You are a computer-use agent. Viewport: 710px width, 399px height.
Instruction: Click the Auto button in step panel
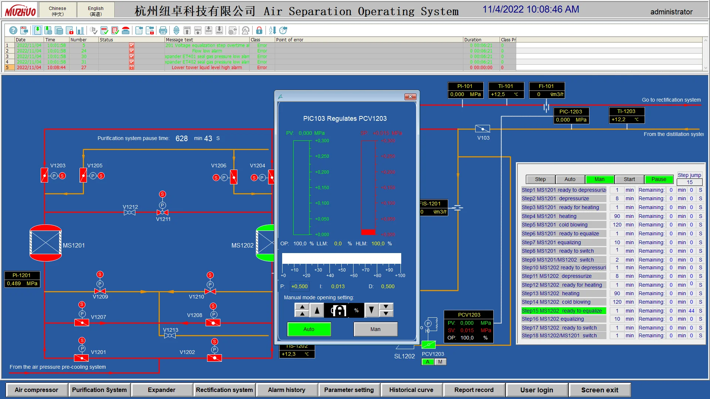(x=570, y=179)
